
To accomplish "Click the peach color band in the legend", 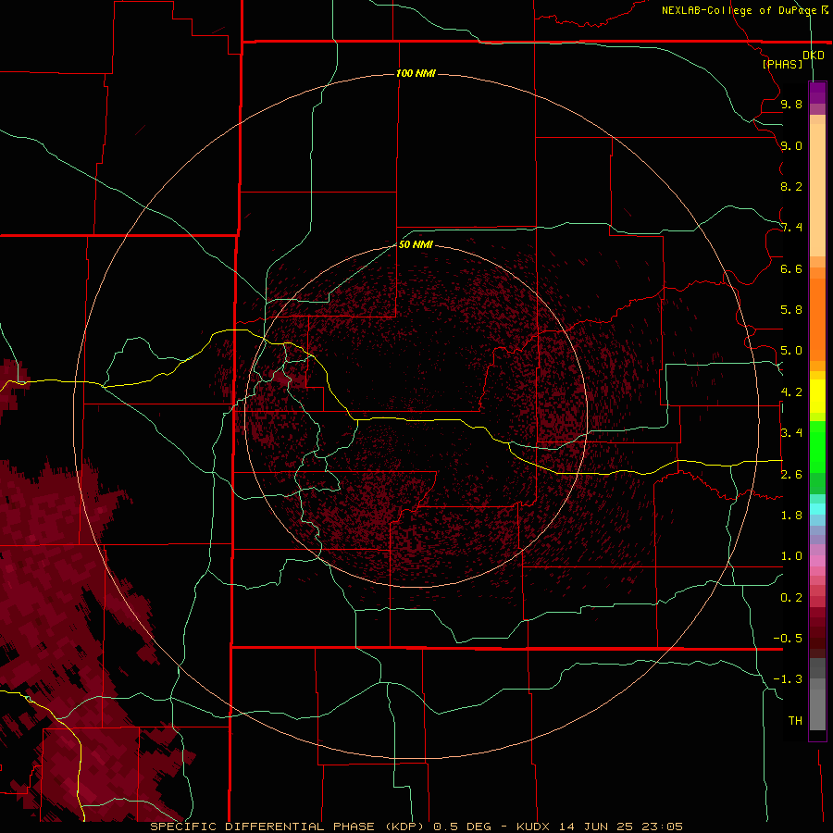I will (817, 186).
